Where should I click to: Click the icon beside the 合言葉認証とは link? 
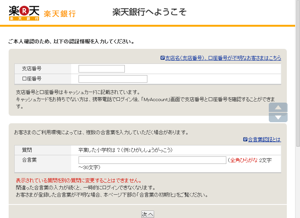pos(245,139)
